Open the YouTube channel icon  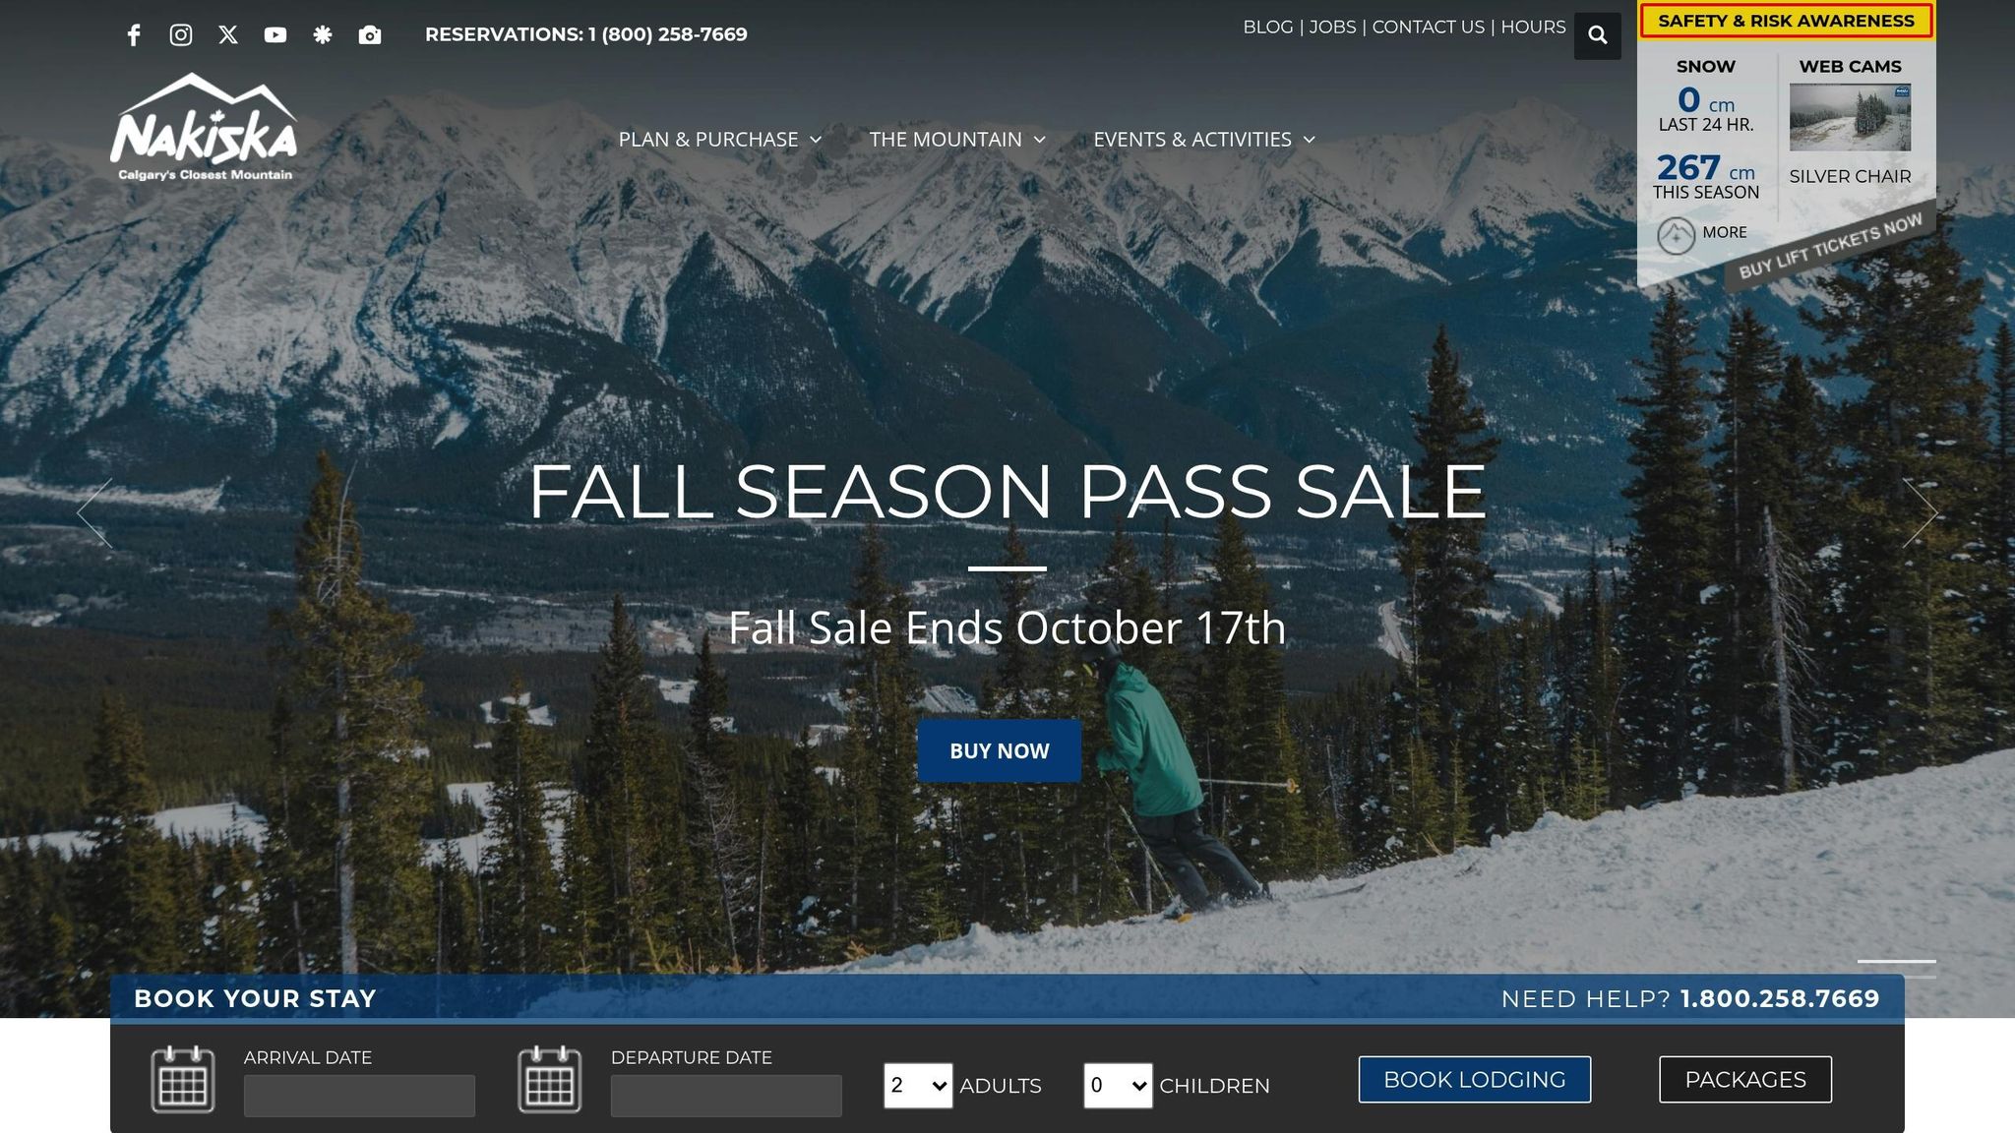[x=275, y=35]
